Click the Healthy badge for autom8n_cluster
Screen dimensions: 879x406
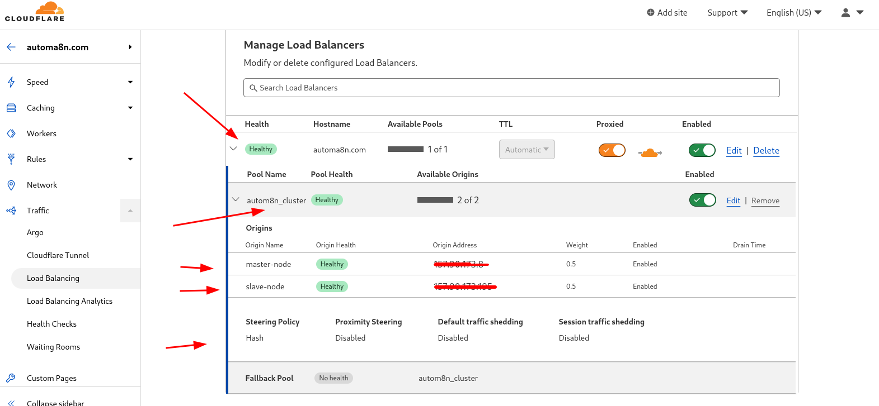click(x=327, y=200)
